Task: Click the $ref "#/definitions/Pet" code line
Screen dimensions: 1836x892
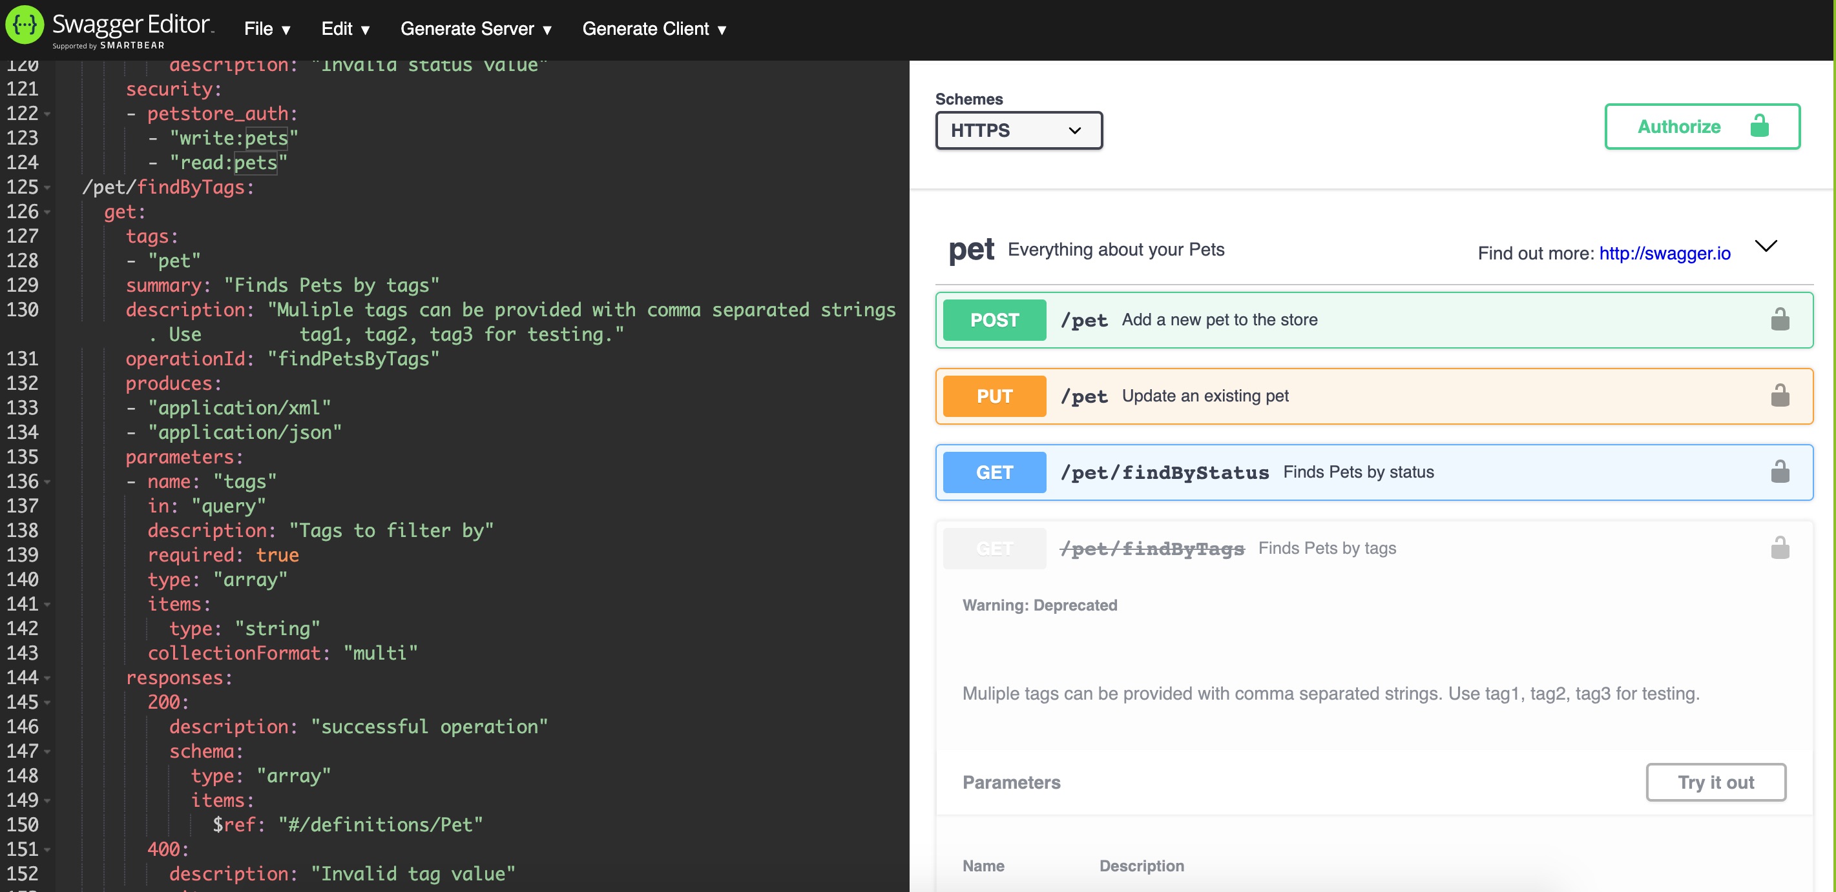Action: pos(347,824)
